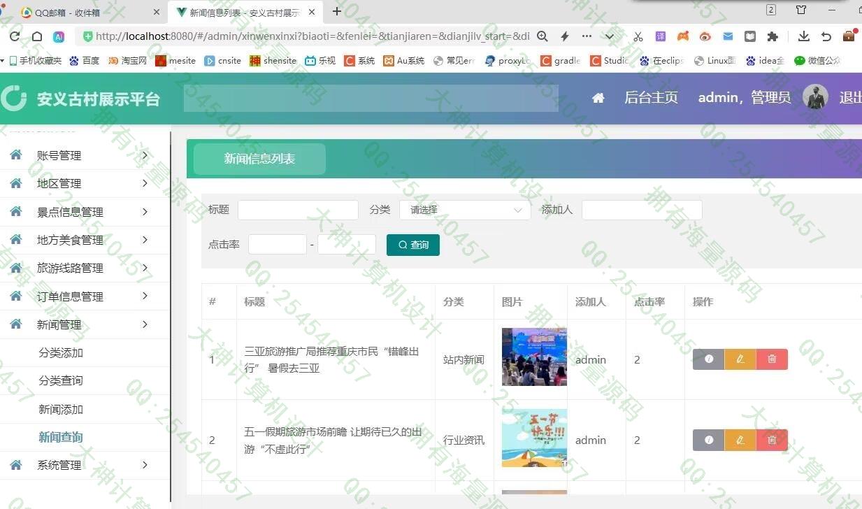
Task: Edit the 五一假期旅游市场前瞻 news row
Action: coord(740,440)
